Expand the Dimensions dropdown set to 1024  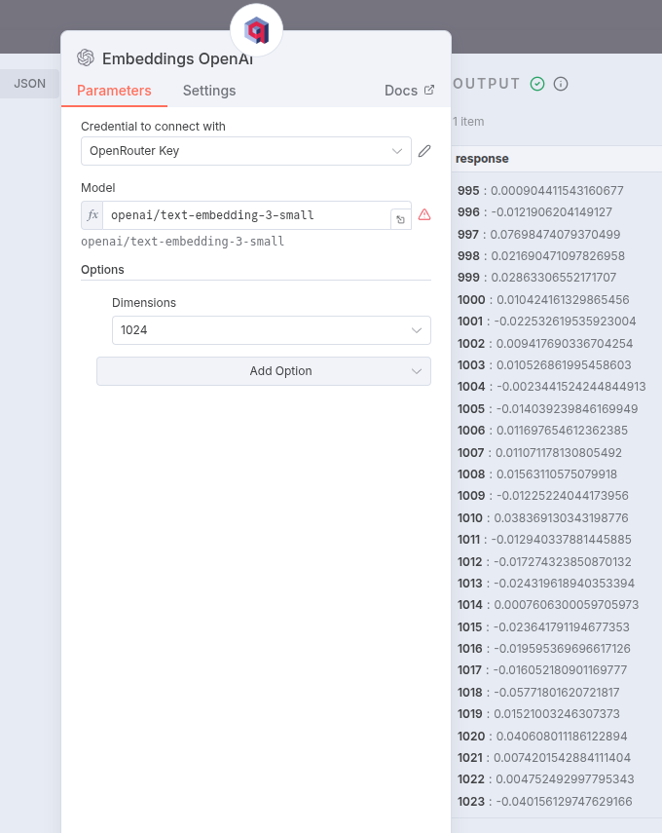(271, 330)
